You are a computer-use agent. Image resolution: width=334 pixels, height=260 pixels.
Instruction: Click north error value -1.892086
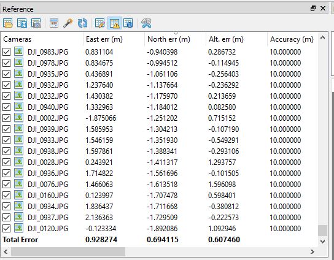[x=162, y=229]
